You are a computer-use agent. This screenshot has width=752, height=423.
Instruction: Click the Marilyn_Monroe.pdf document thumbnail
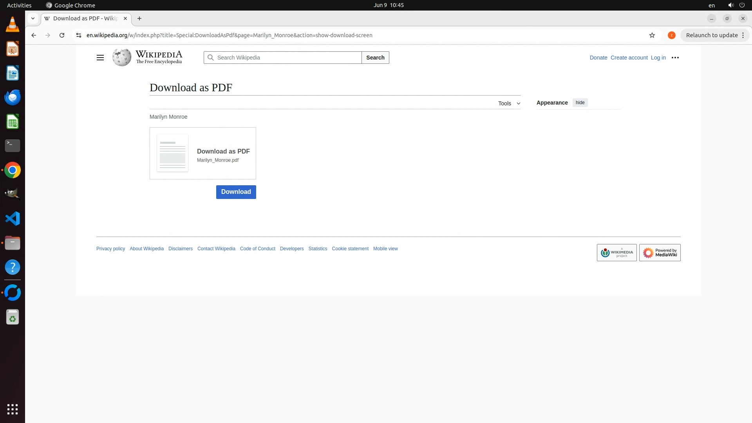[172, 153]
